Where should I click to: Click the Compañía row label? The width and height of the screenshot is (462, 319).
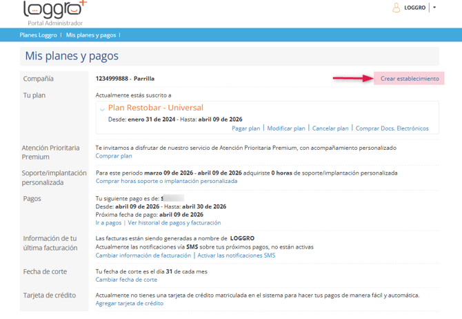pos(39,79)
